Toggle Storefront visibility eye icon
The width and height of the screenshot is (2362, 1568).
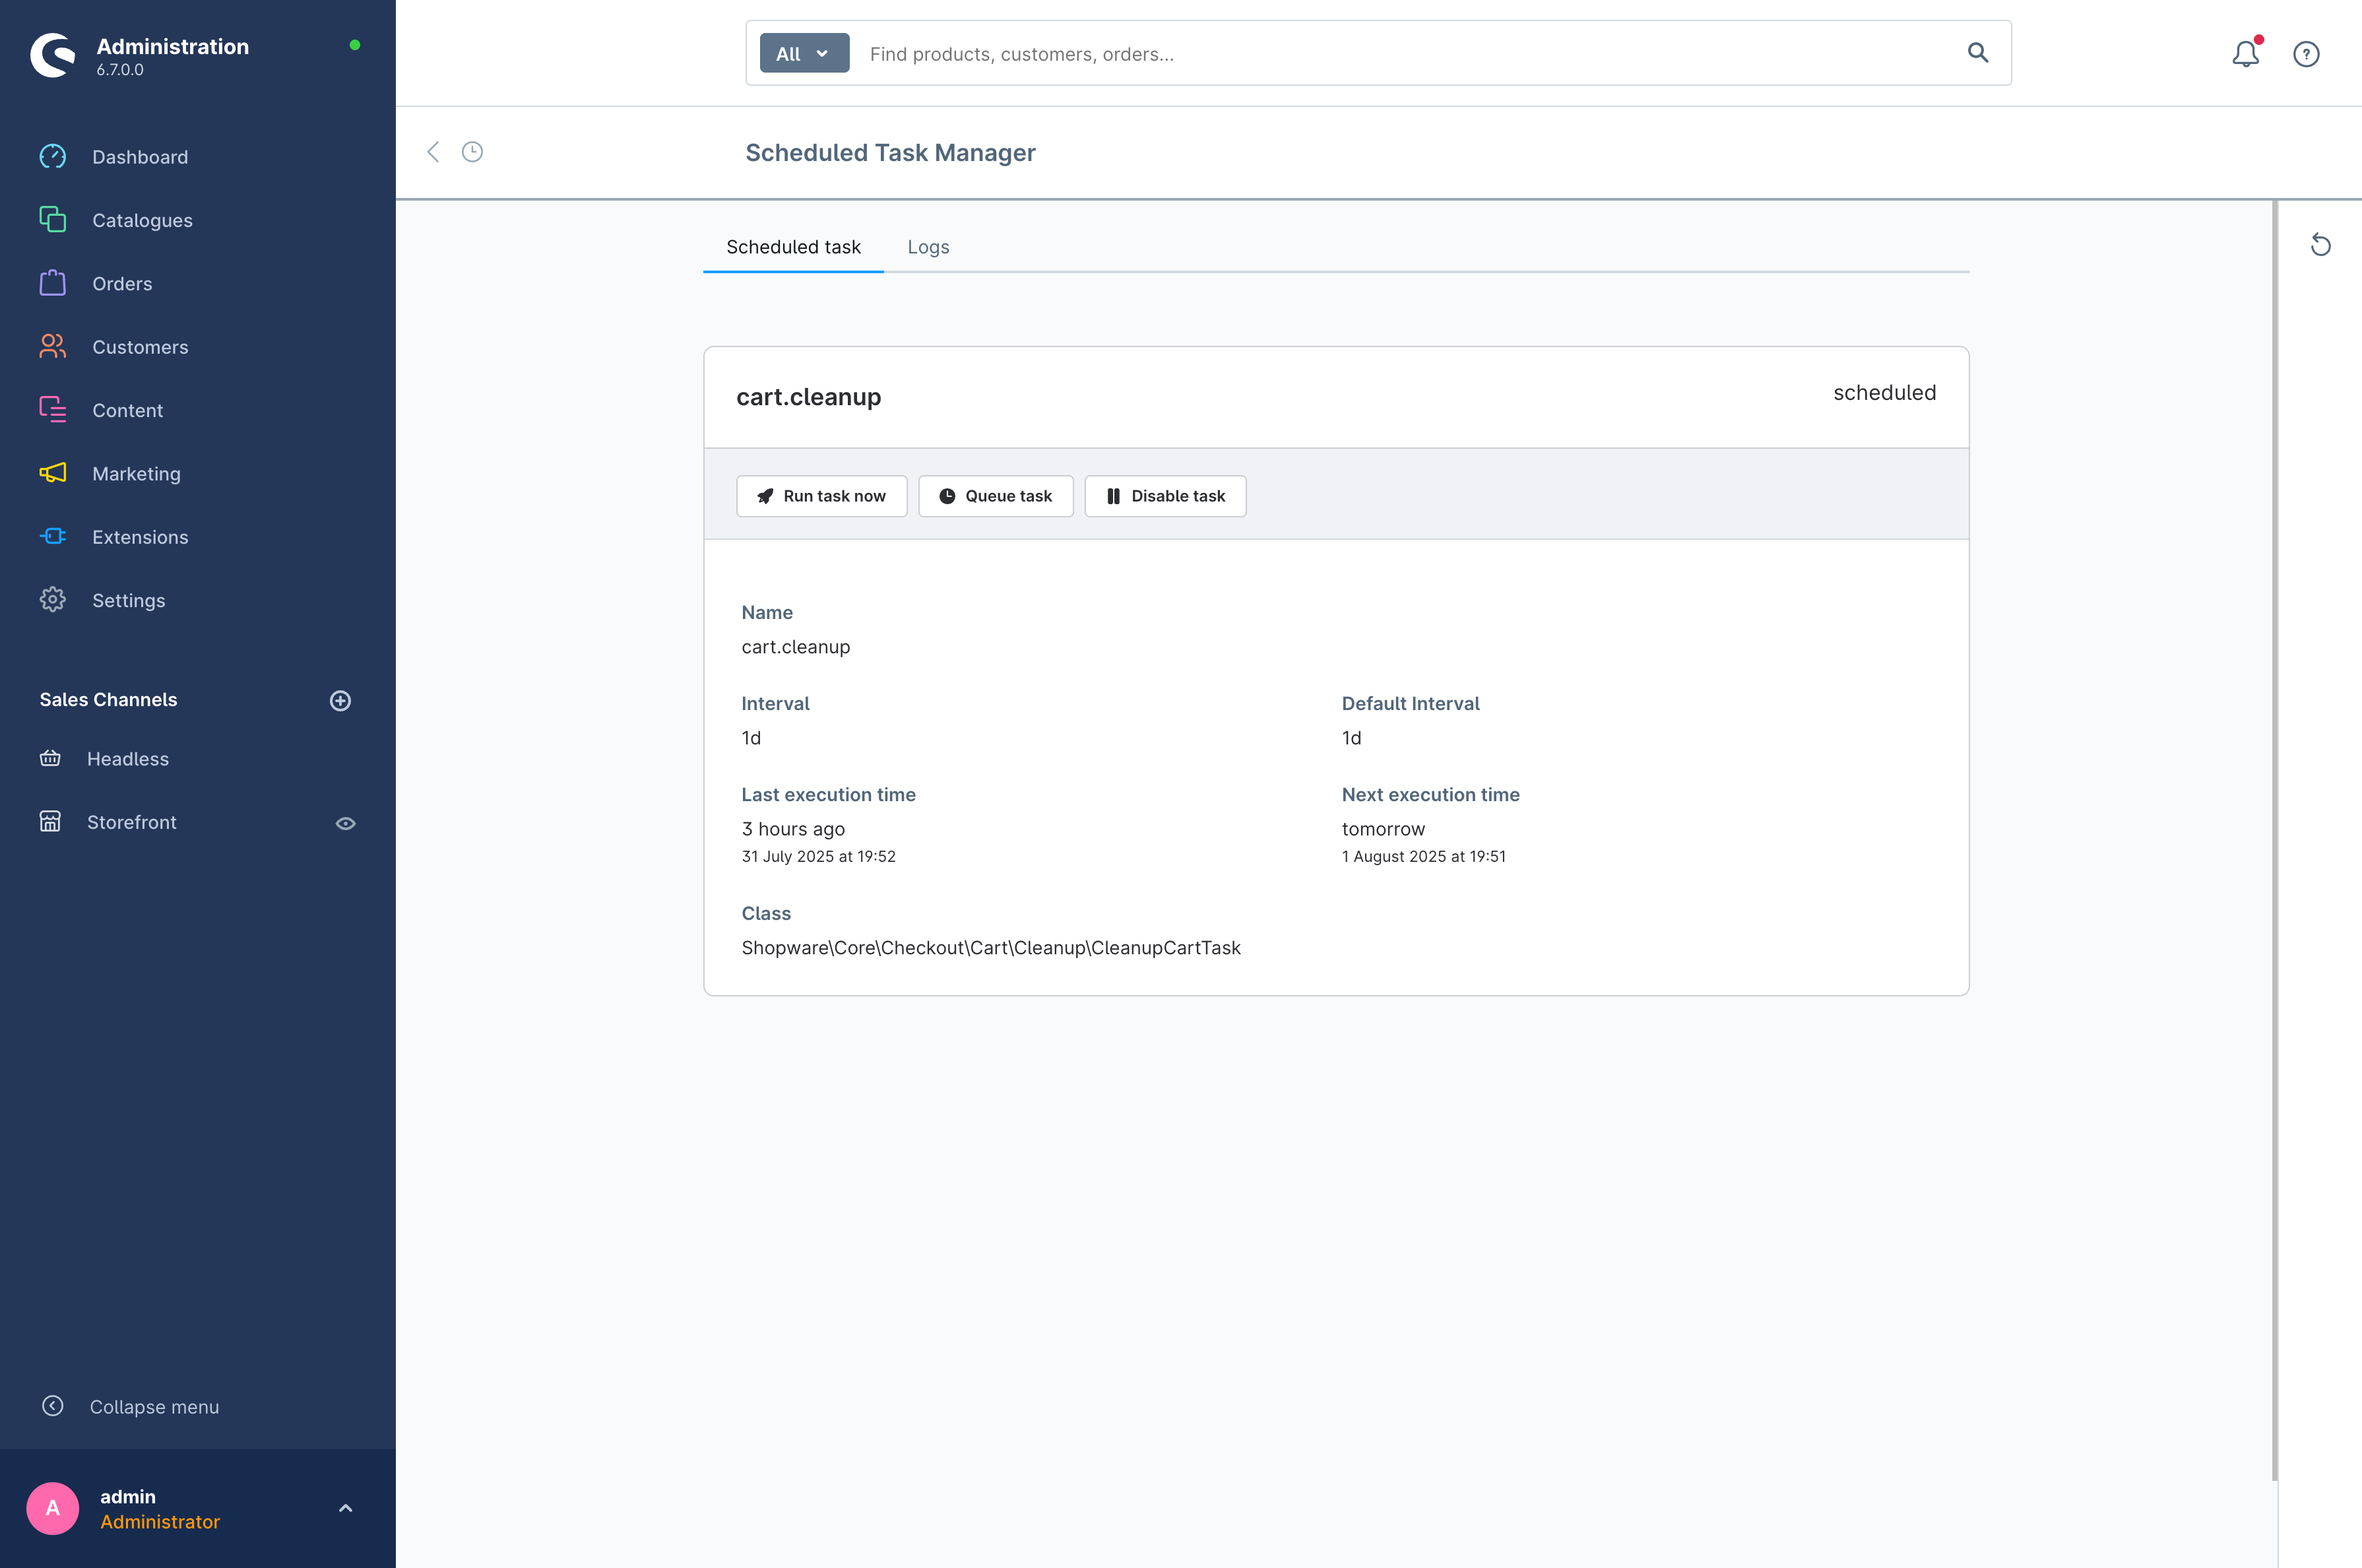345,823
